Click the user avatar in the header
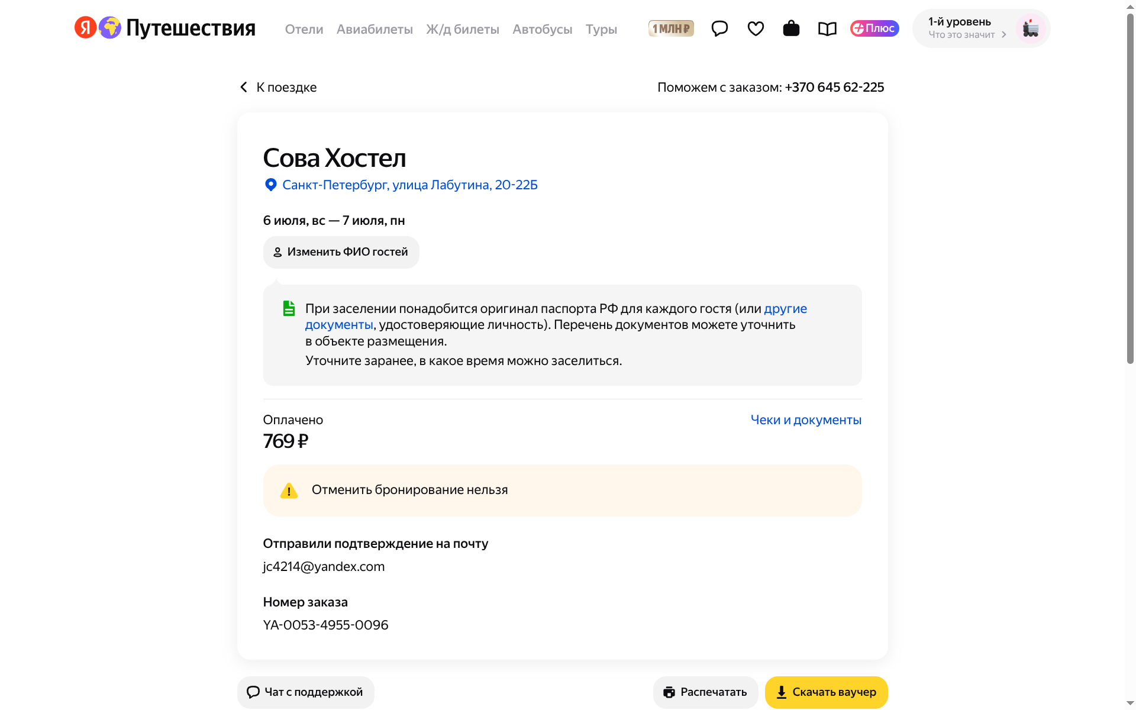Viewport: 1136px width, 710px height. tap(1031, 28)
